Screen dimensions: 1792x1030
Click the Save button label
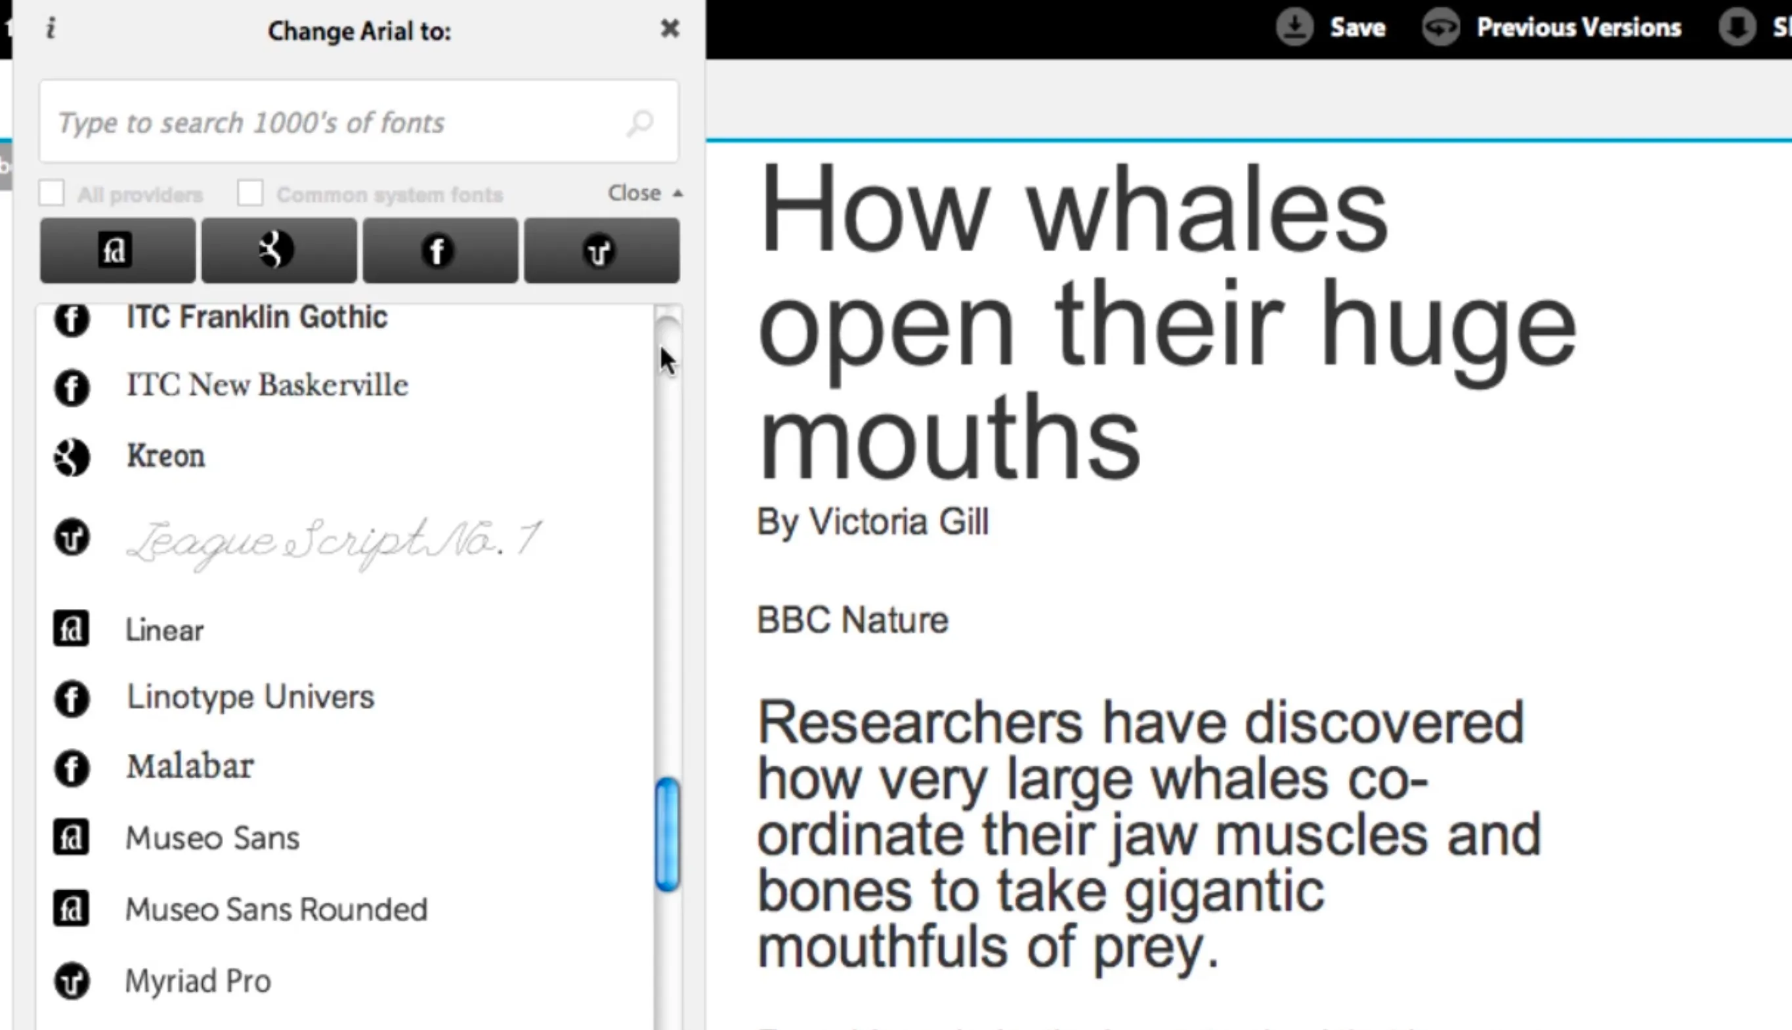(1357, 28)
